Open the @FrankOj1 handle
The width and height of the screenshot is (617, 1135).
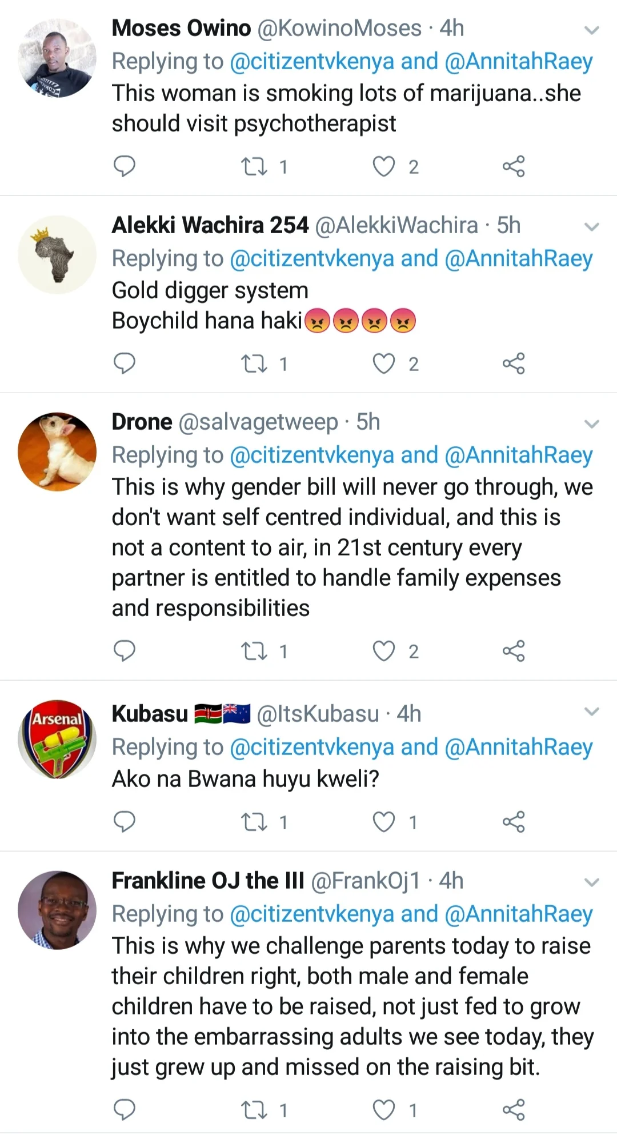(366, 881)
